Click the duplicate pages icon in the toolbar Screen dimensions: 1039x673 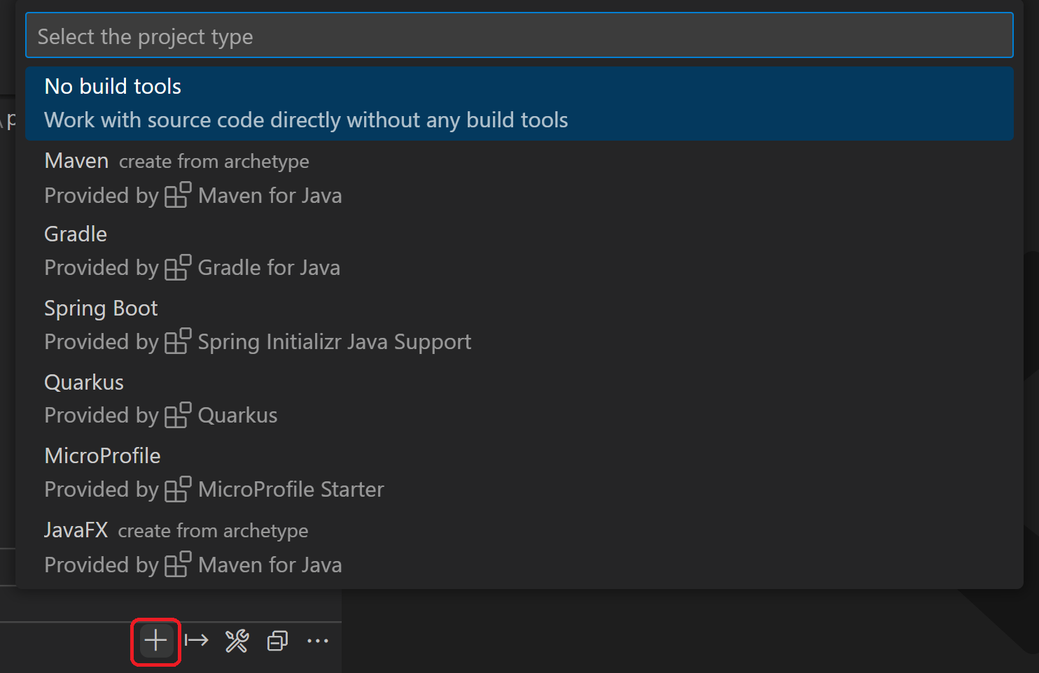[277, 640]
